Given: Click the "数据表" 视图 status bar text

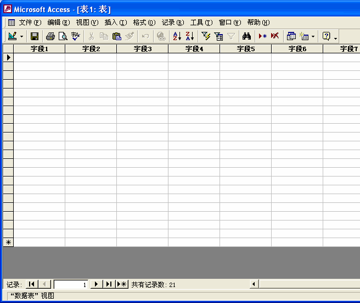Looking at the screenshot, I should coord(32,296).
